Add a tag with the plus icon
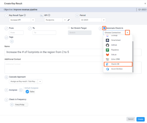Image resolution: width=147 pixels, height=123 pixels. [x=12, y=41]
